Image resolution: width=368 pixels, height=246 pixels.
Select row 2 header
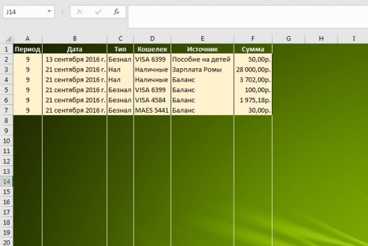6,59
